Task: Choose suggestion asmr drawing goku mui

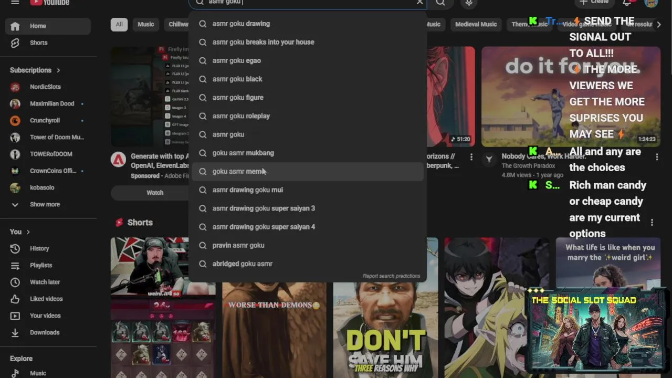Action: 308,190
